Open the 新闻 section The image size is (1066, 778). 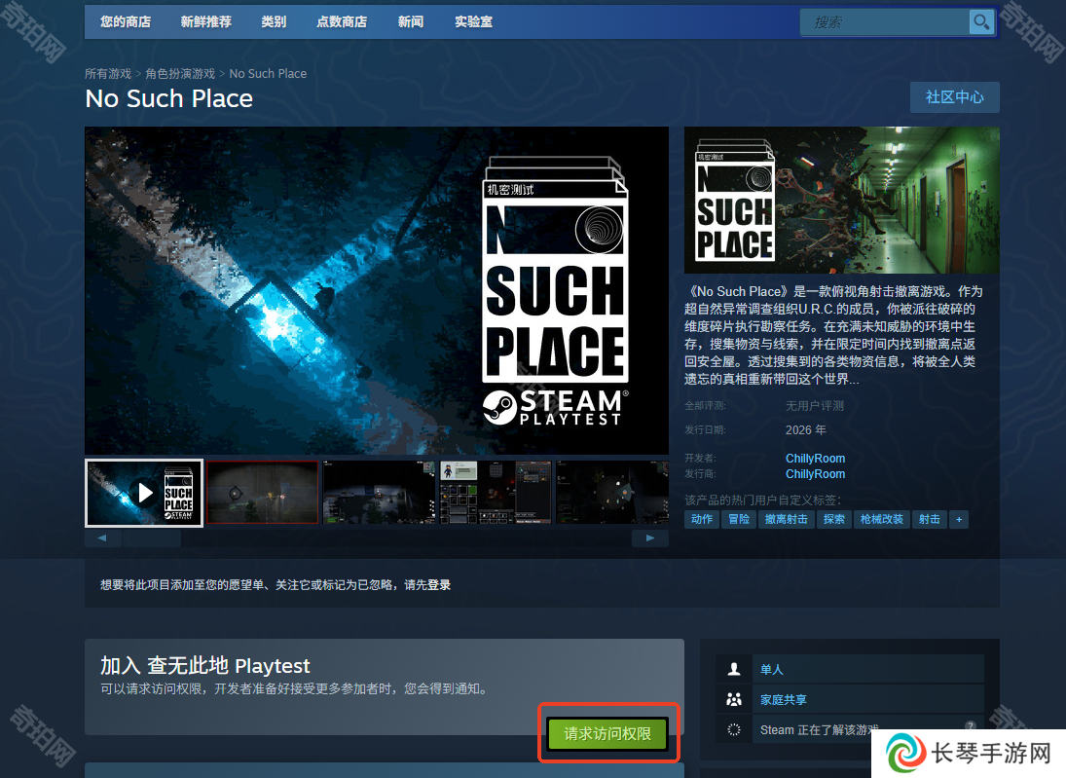click(411, 21)
